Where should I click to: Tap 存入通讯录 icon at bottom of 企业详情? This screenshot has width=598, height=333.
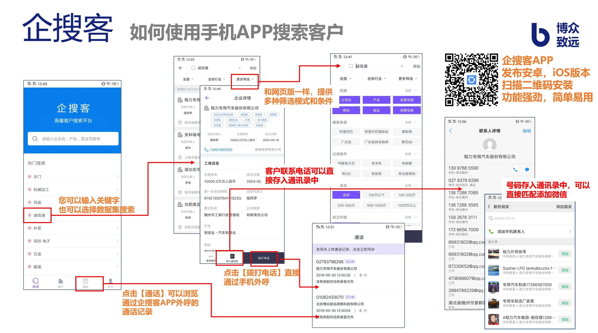pyautogui.click(x=232, y=256)
